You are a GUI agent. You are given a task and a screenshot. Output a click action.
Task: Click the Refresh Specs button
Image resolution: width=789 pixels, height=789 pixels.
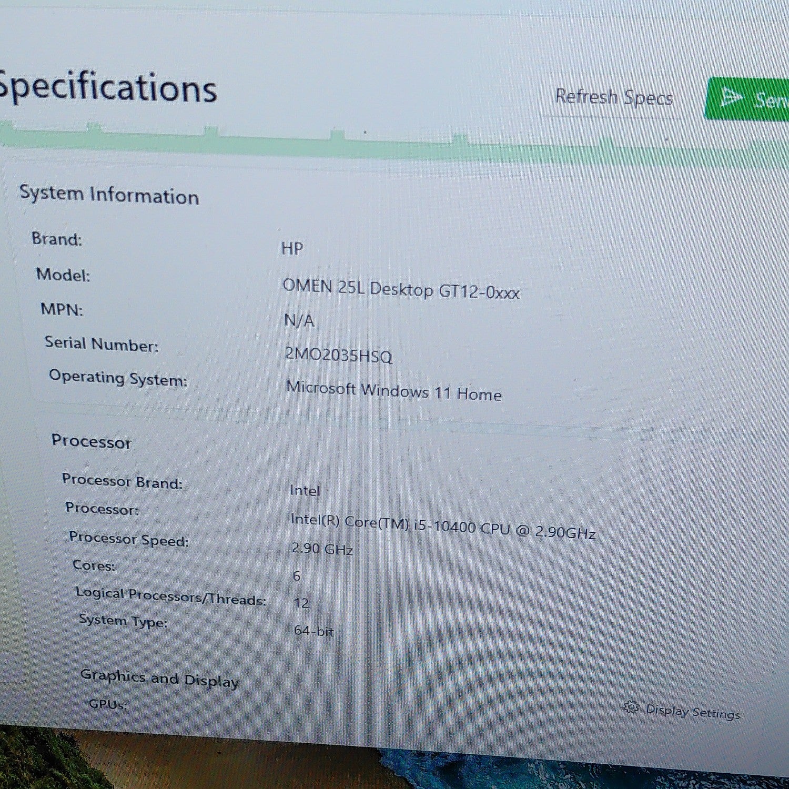(614, 97)
